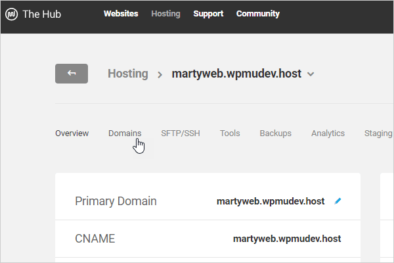Switch to the Tools tab

tap(230, 133)
